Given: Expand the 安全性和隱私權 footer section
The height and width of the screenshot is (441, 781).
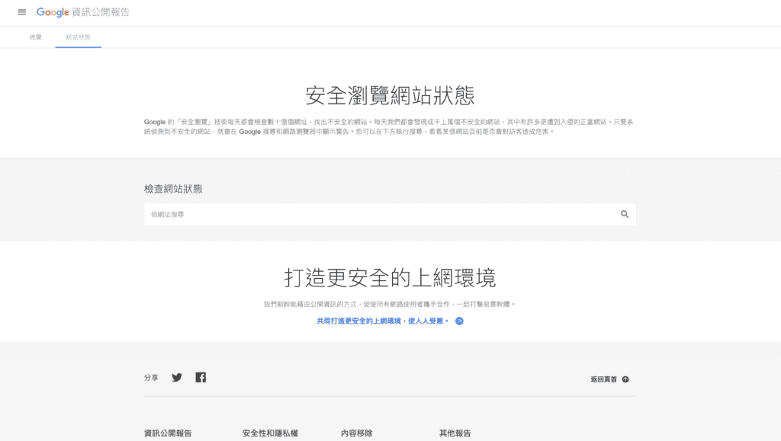Looking at the screenshot, I should click(271, 432).
